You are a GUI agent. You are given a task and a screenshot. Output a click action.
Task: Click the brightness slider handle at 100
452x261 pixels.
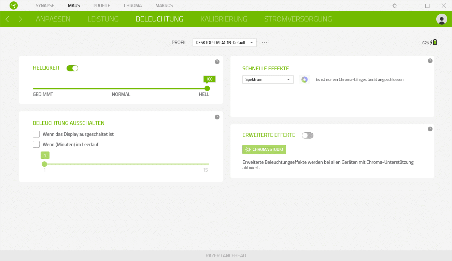point(207,88)
